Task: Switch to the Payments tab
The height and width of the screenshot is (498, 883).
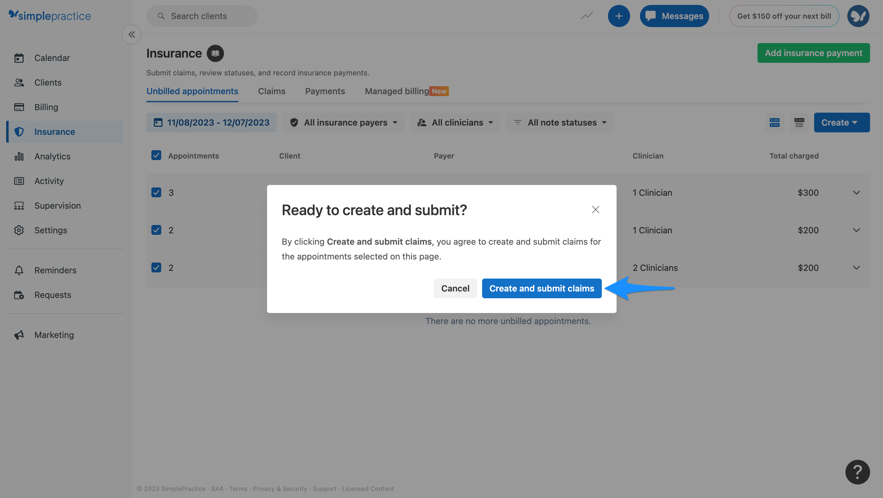Action: pyautogui.click(x=325, y=91)
